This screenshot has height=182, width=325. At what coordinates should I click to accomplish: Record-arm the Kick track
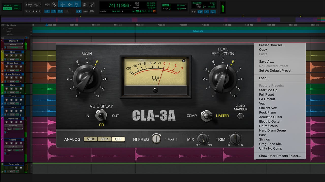coord(7,55)
